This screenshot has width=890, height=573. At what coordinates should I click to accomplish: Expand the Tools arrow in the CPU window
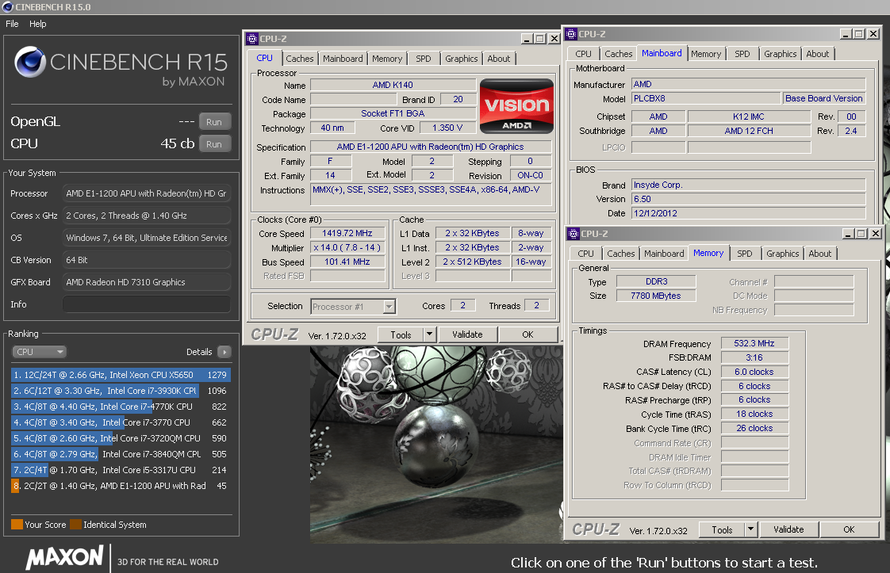(430, 334)
